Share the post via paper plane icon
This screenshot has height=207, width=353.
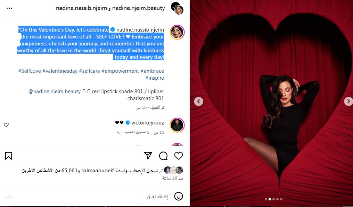tap(148, 156)
